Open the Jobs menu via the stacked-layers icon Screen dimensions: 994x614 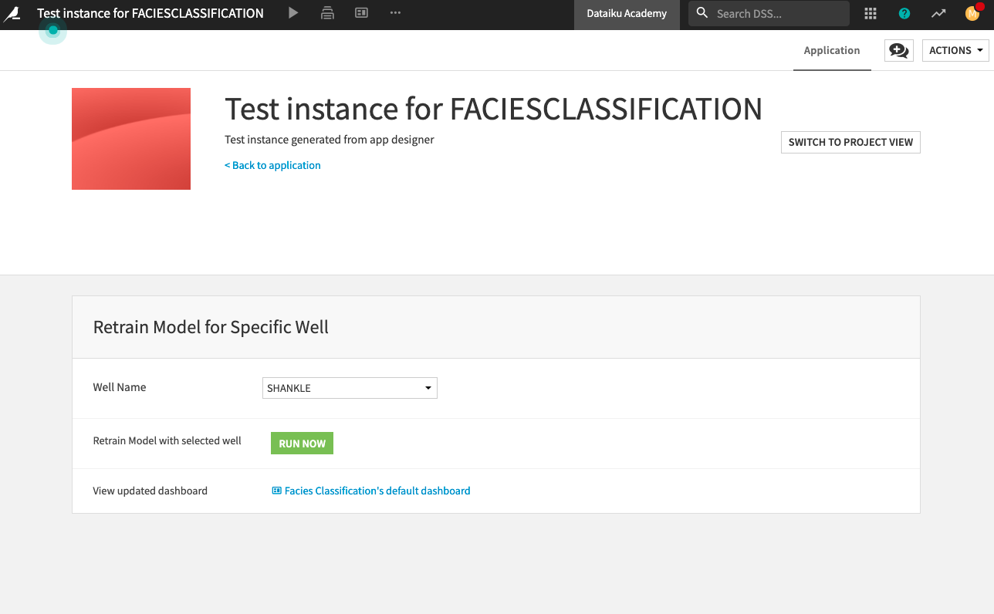tap(327, 13)
